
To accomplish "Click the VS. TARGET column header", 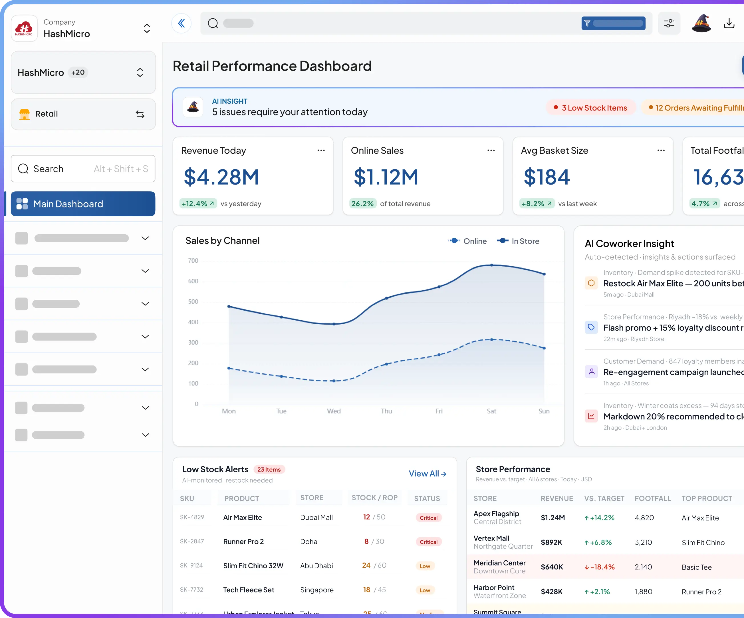I will pos(604,499).
